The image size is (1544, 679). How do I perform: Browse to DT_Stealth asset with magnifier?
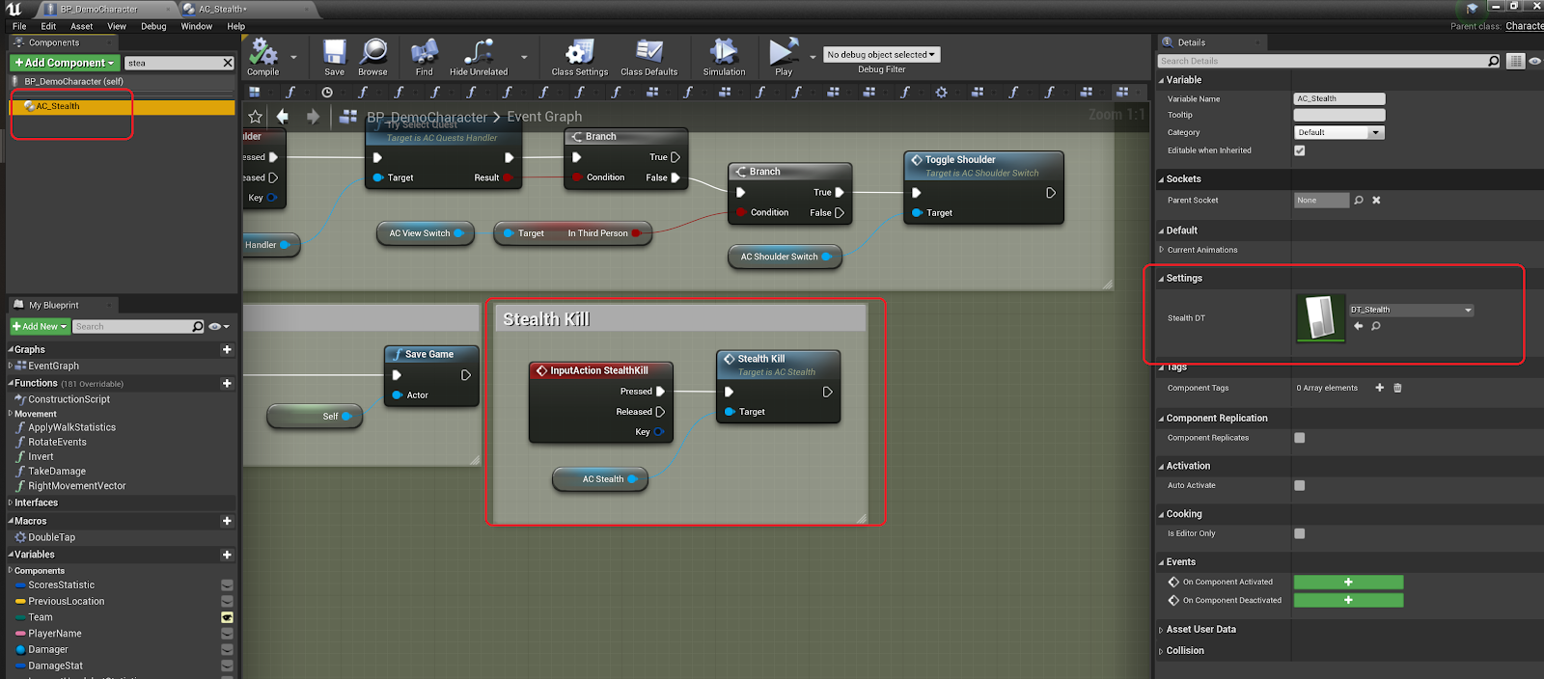click(x=1376, y=326)
